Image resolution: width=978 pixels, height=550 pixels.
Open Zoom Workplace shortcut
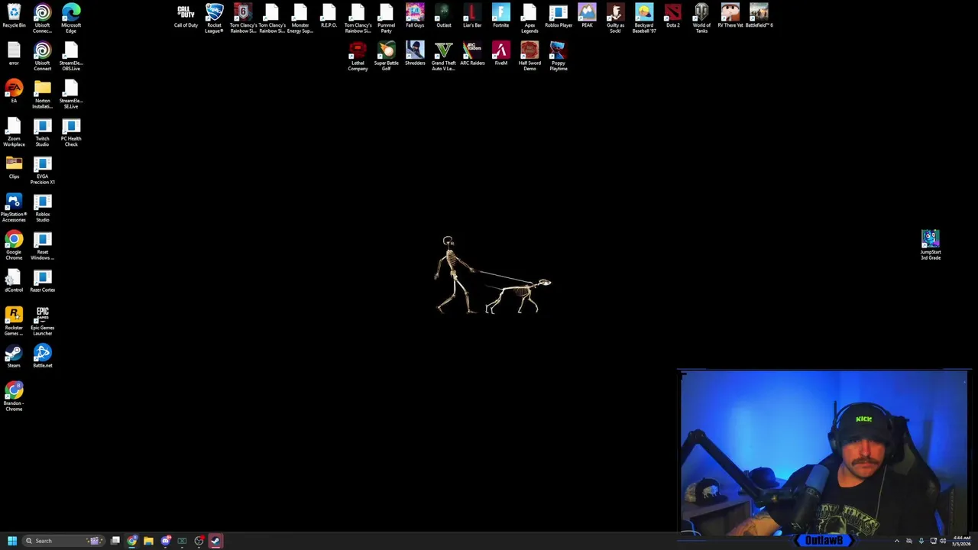pos(14,132)
